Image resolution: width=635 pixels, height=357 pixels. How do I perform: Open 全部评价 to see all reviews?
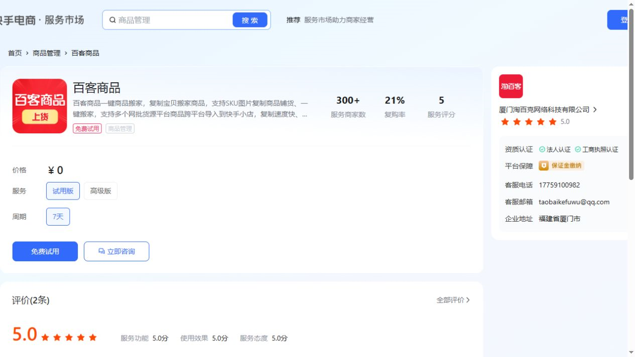click(x=453, y=300)
